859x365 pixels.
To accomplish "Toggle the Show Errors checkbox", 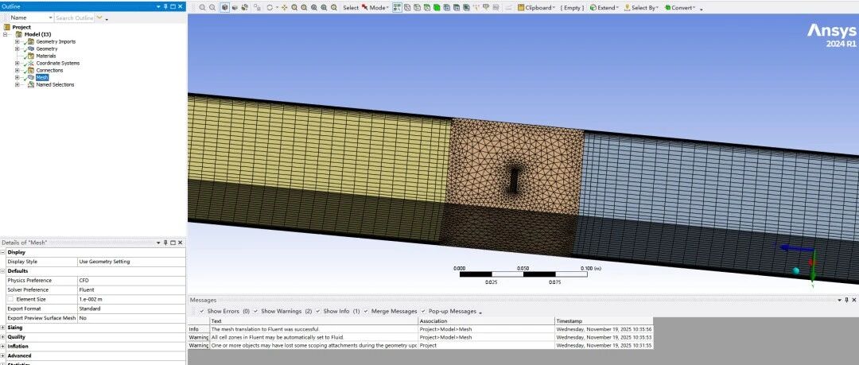I will click(202, 311).
